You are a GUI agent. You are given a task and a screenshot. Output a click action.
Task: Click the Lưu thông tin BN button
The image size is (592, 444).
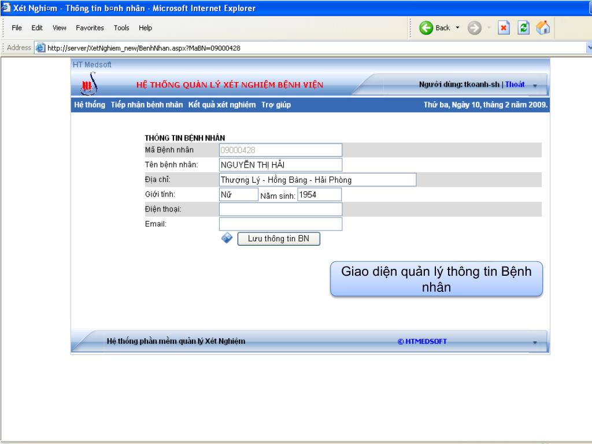coord(279,239)
